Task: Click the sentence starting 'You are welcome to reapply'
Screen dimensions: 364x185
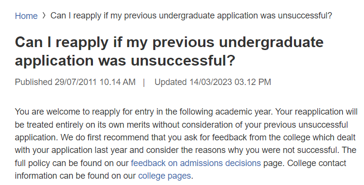Action: [144, 112]
